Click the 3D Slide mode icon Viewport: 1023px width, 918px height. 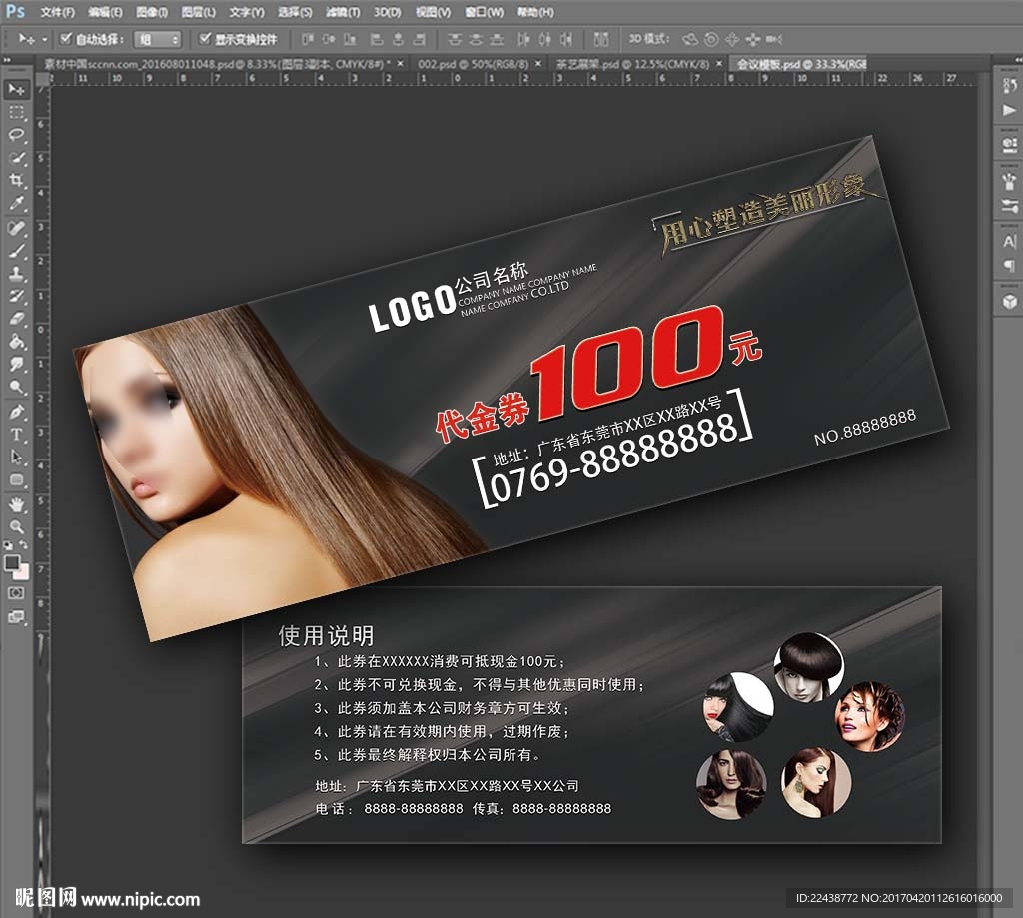[x=753, y=40]
